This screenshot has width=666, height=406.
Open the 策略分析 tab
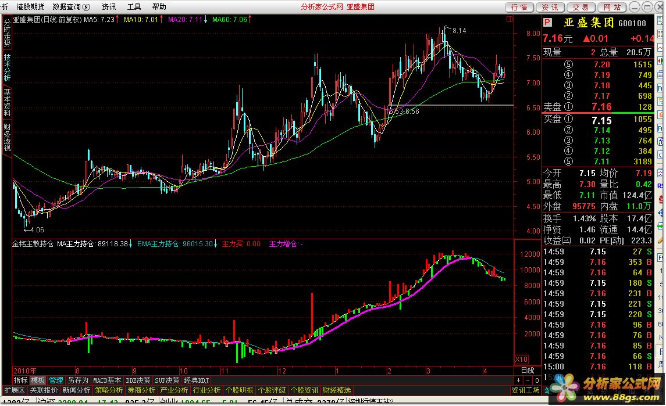tap(109, 390)
